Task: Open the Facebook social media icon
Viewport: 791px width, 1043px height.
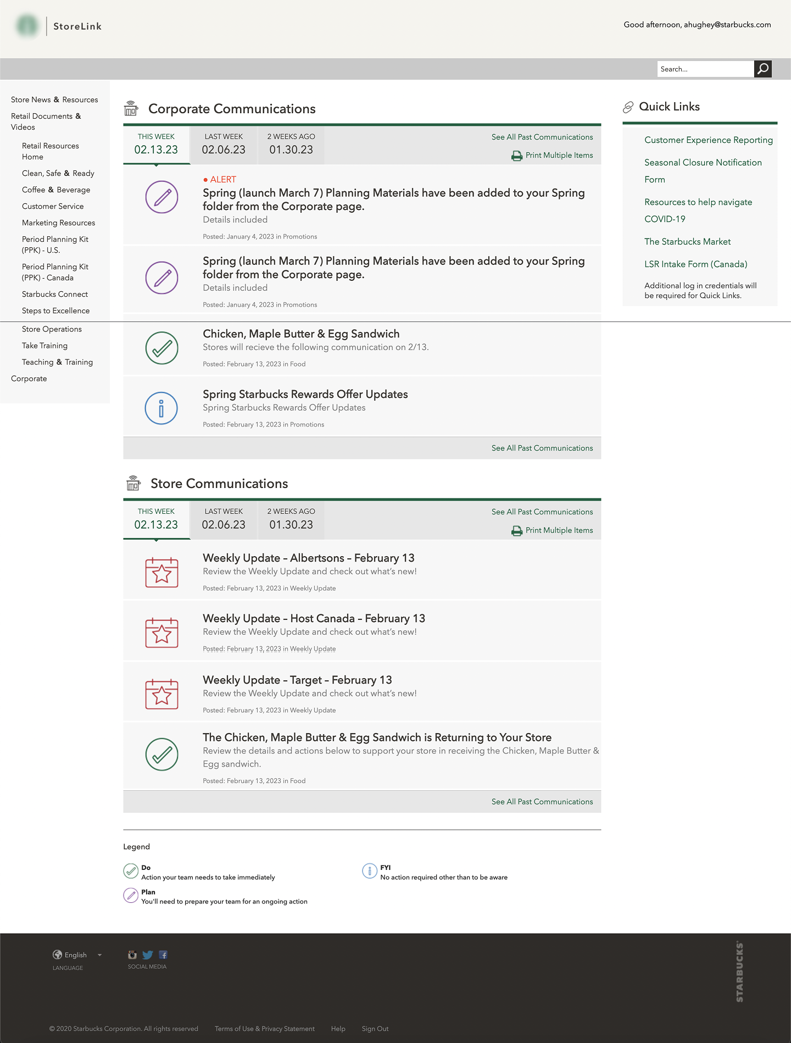Action: pyautogui.click(x=163, y=955)
